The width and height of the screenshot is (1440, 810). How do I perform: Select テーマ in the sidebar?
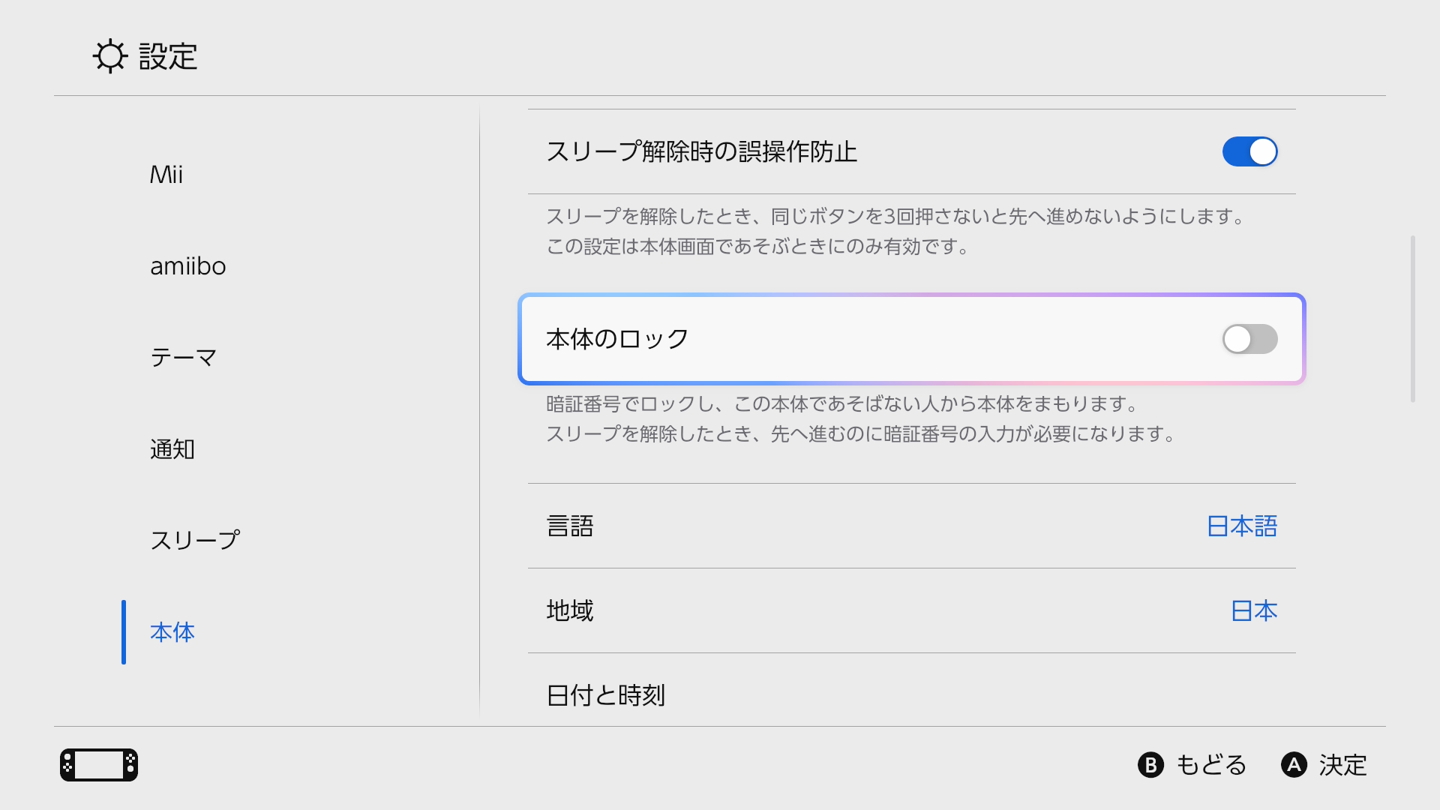184,357
